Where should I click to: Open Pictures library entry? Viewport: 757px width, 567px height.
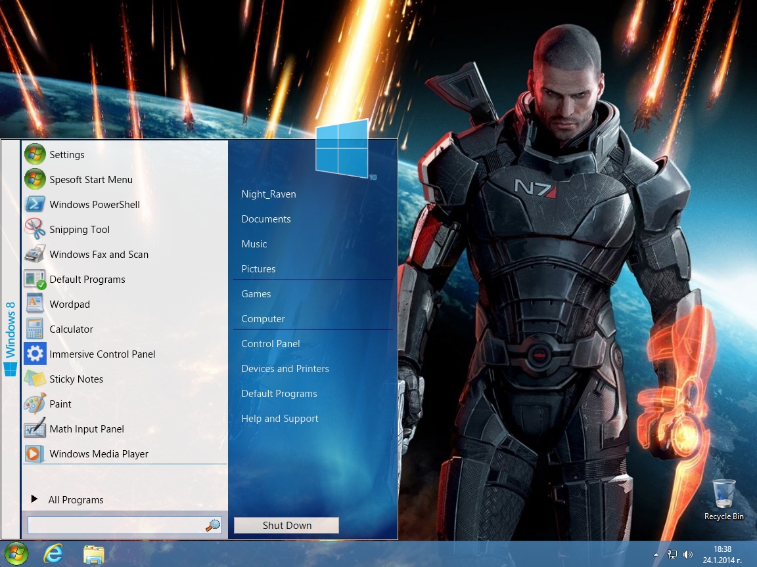point(258,269)
